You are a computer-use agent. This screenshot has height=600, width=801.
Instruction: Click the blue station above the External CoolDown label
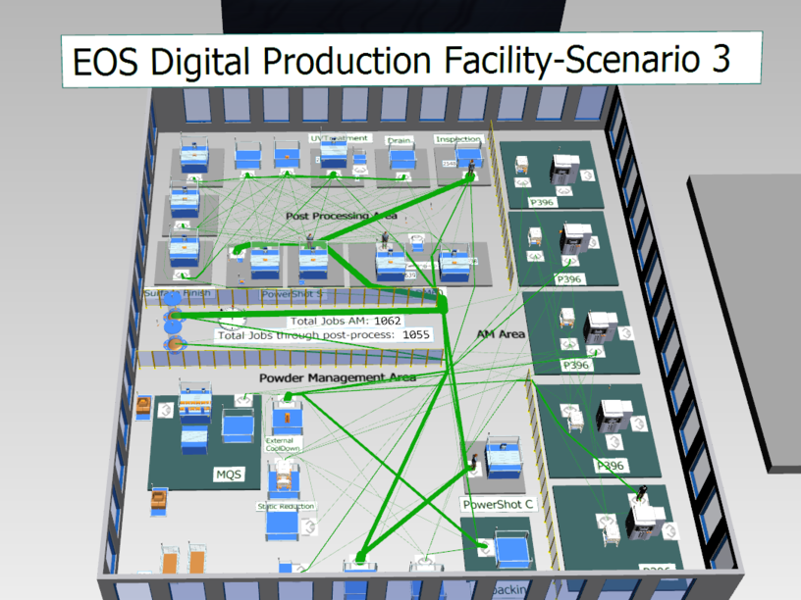pyautogui.click(x=287, y=416)
